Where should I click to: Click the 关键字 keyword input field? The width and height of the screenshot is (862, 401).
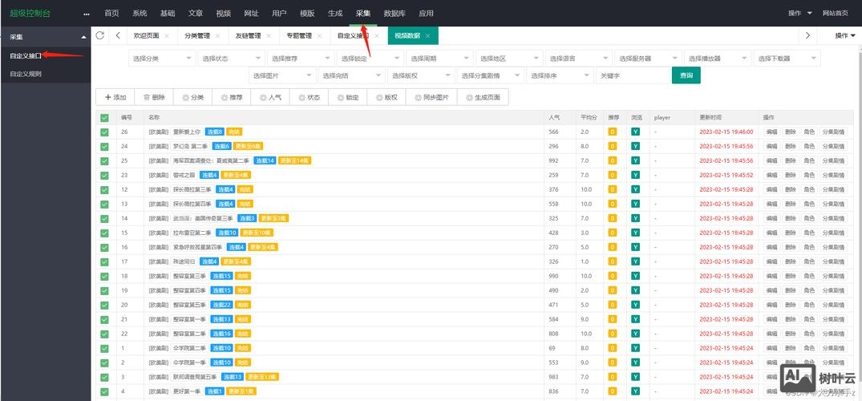pos(633,76)
